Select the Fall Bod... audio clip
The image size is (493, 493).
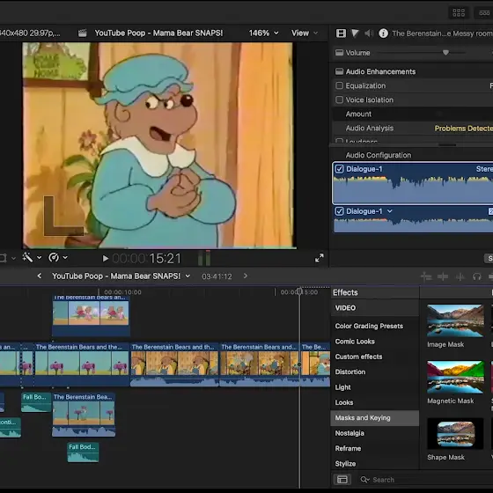pos(83,453)
